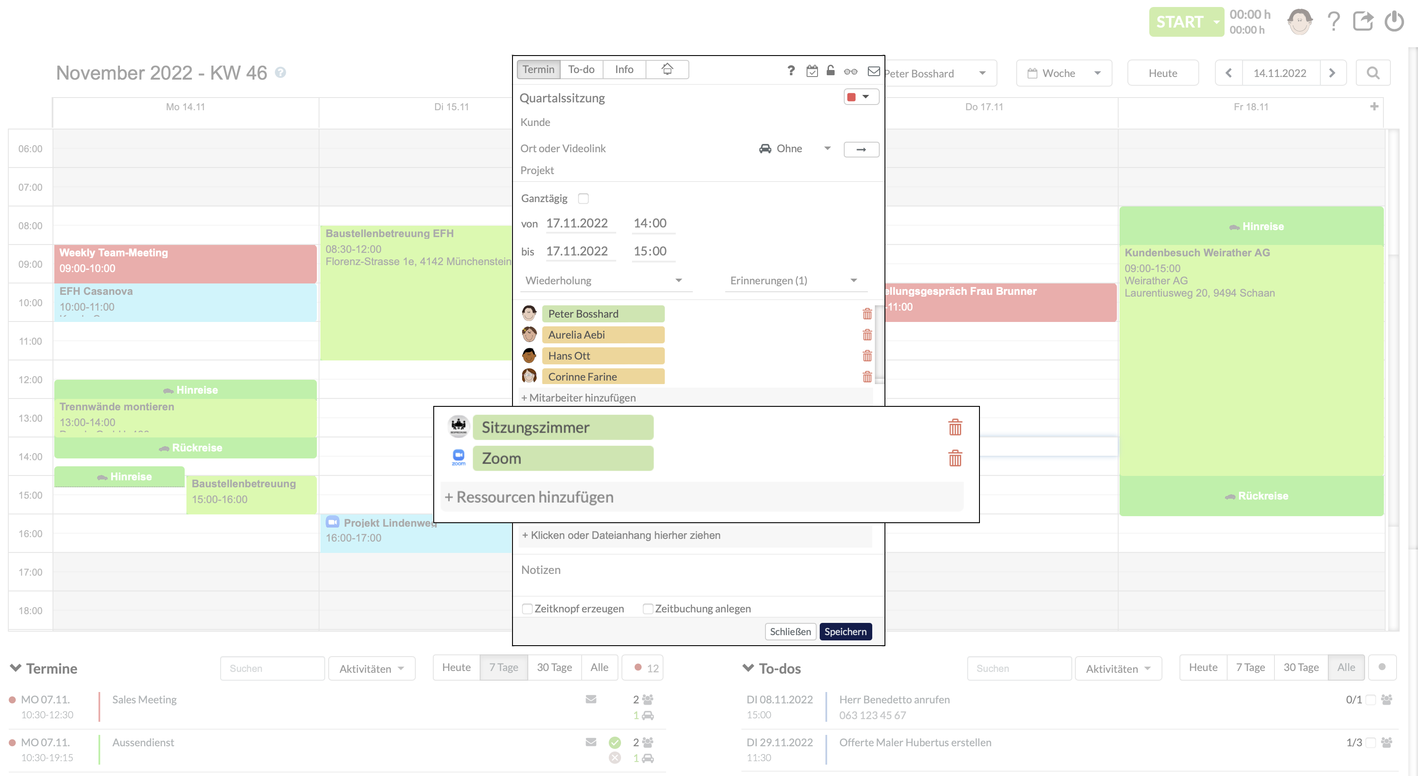
Task: Open the calendar search magnifier
Action: pyautogui.click(x=1373, y=73)
